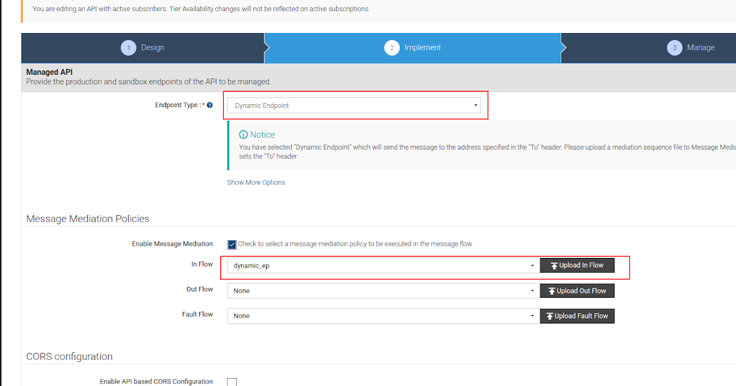
Task: Uncheck the Enable Message Mediation checkbox
Action: 232,244
